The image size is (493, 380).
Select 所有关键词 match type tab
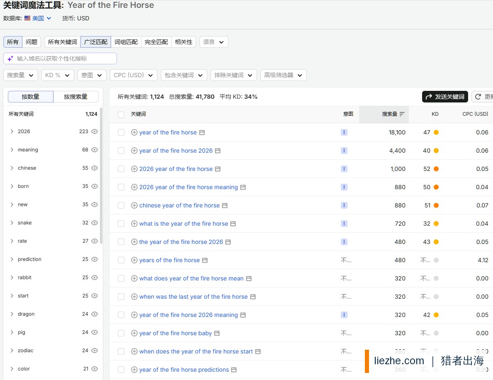63,42
